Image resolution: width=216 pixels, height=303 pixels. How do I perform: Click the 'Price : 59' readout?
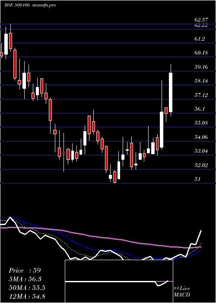(25, 271)
